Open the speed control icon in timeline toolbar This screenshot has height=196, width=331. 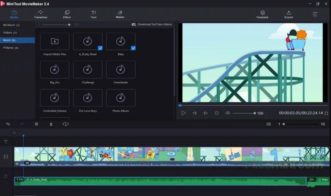point(65,124)
